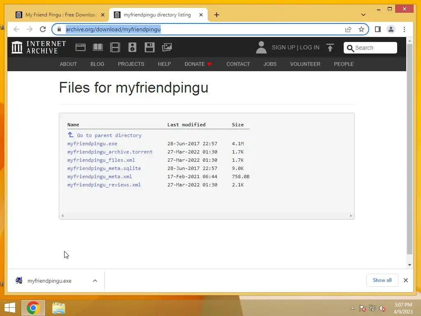Open the Chrome three-dot menu
This screenshot has height=316, width=421.
[x=405, y=29]
